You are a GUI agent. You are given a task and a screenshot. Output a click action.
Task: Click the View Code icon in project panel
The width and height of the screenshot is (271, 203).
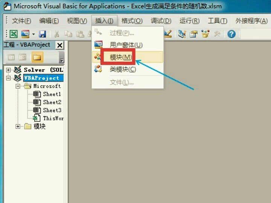point(11,57)
